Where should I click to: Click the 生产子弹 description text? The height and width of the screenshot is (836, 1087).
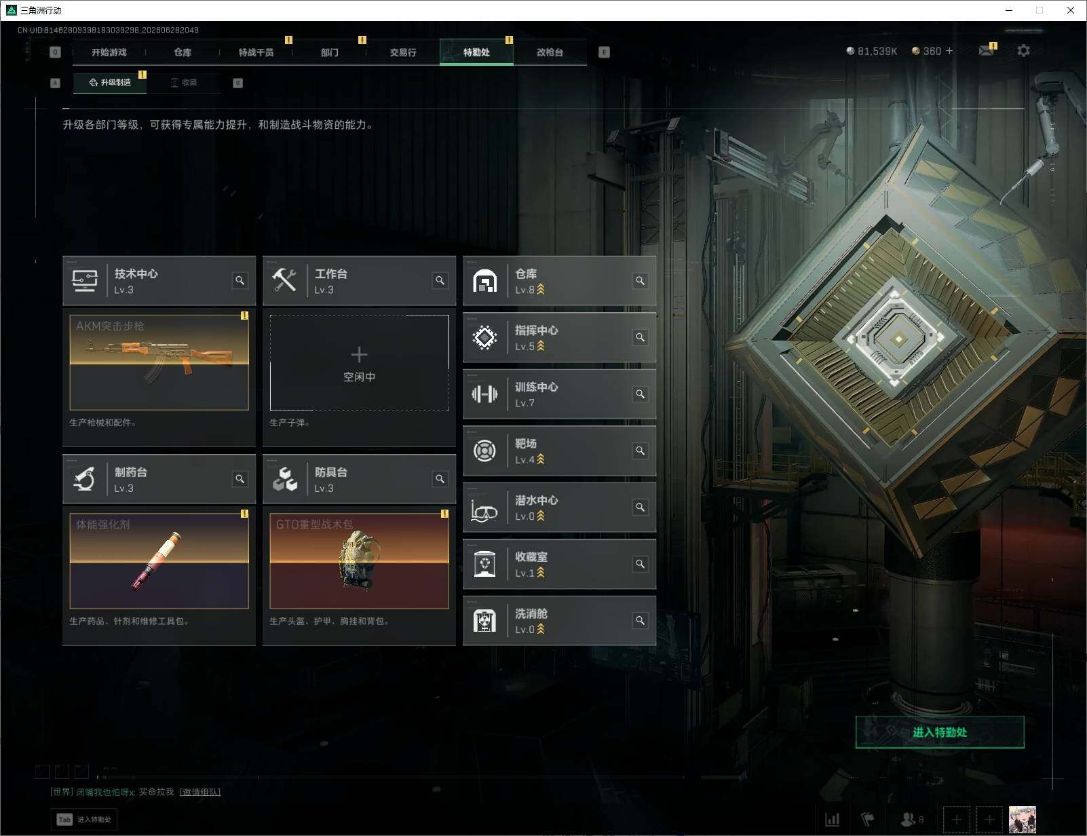pos(290,423)
